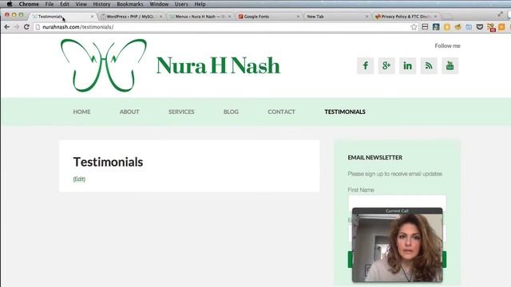Switch to WordPress PHP/MySQL tab
The height and width of the screenshot is (287, 511).
pyautogui.click(x=130, y=16)
